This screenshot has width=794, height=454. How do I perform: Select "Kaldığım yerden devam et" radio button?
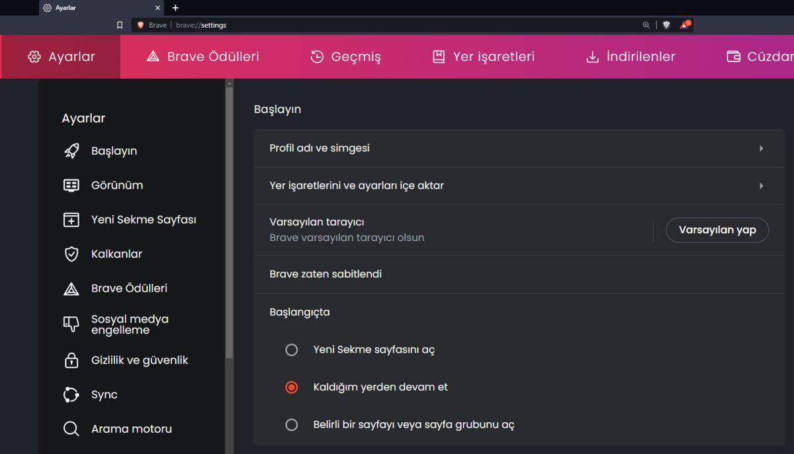[292, 387]
